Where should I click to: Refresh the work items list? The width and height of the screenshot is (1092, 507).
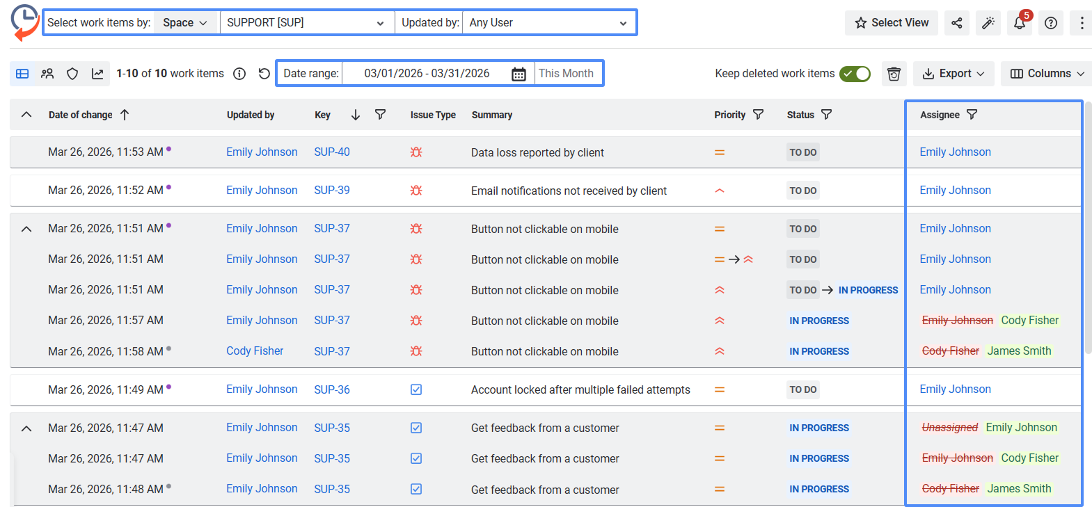tap(264, 74)
